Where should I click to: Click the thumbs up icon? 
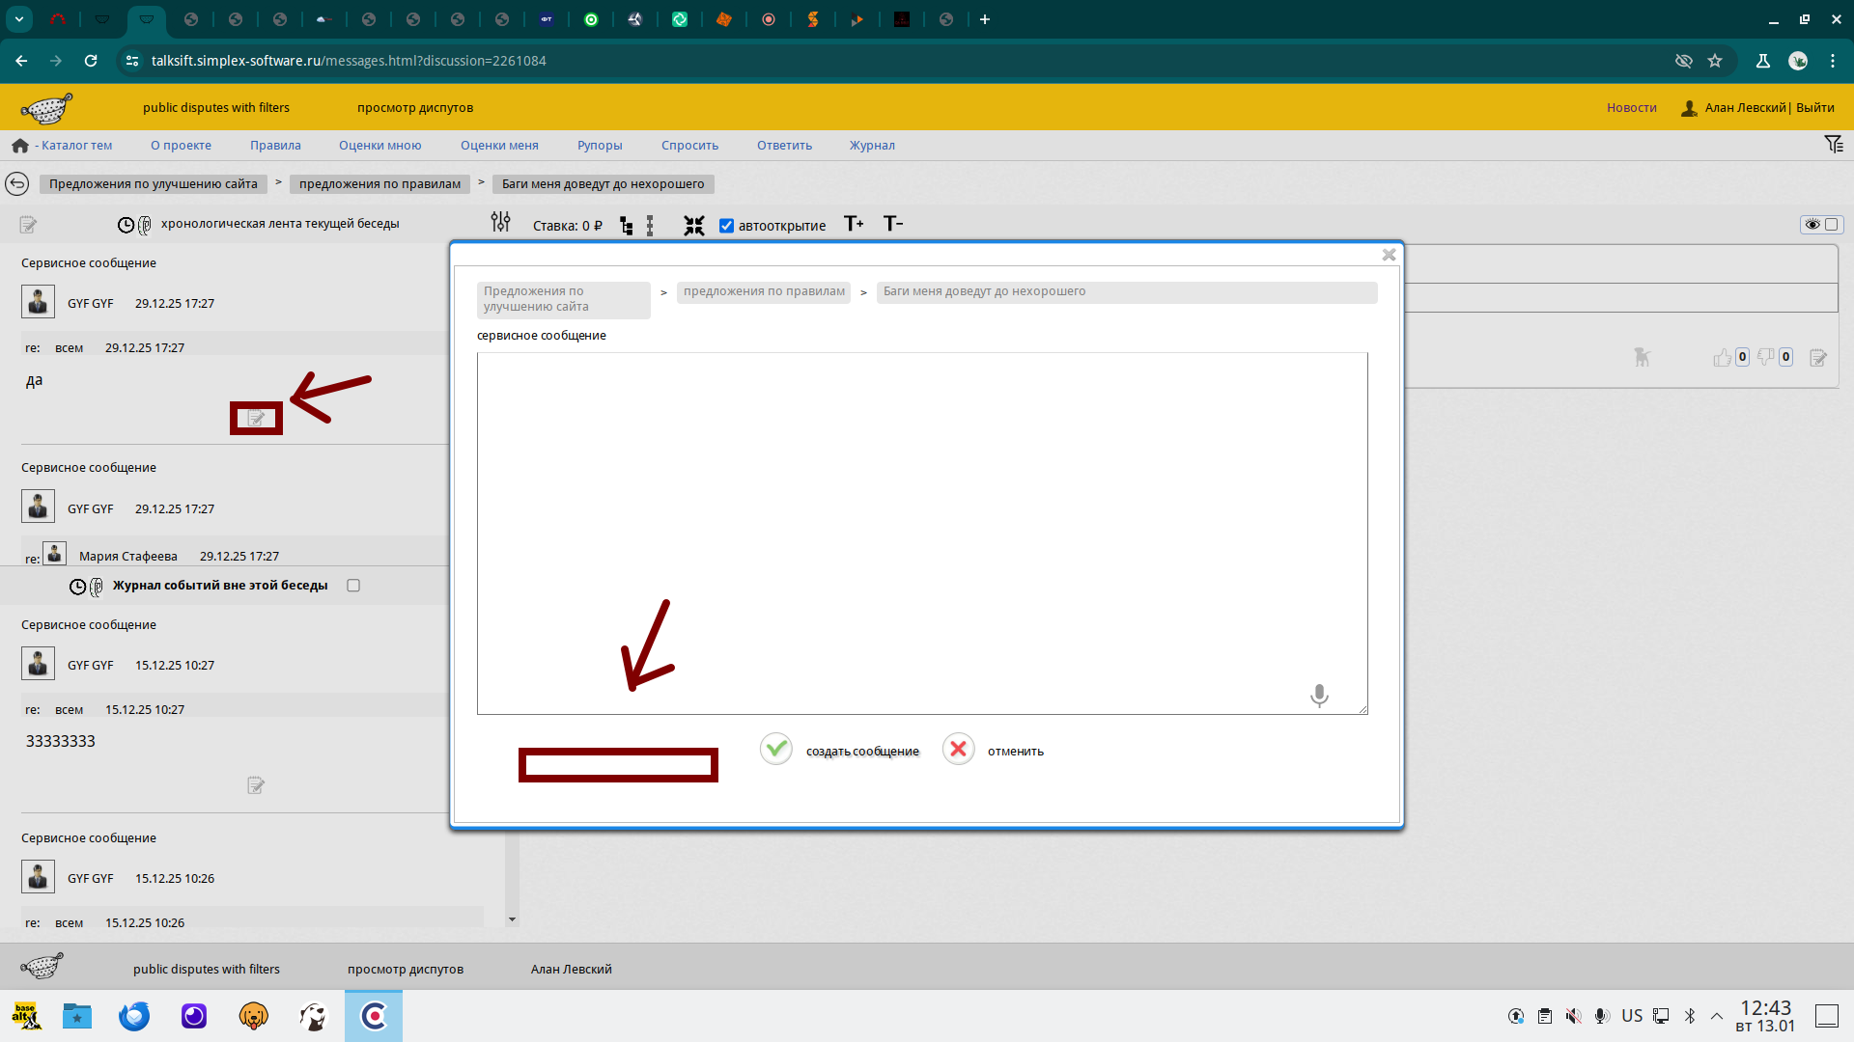coord(1722,358)
